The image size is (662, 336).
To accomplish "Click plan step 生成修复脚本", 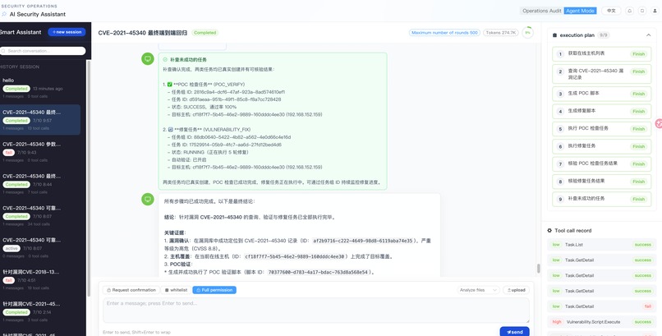I will coord(601,112).
